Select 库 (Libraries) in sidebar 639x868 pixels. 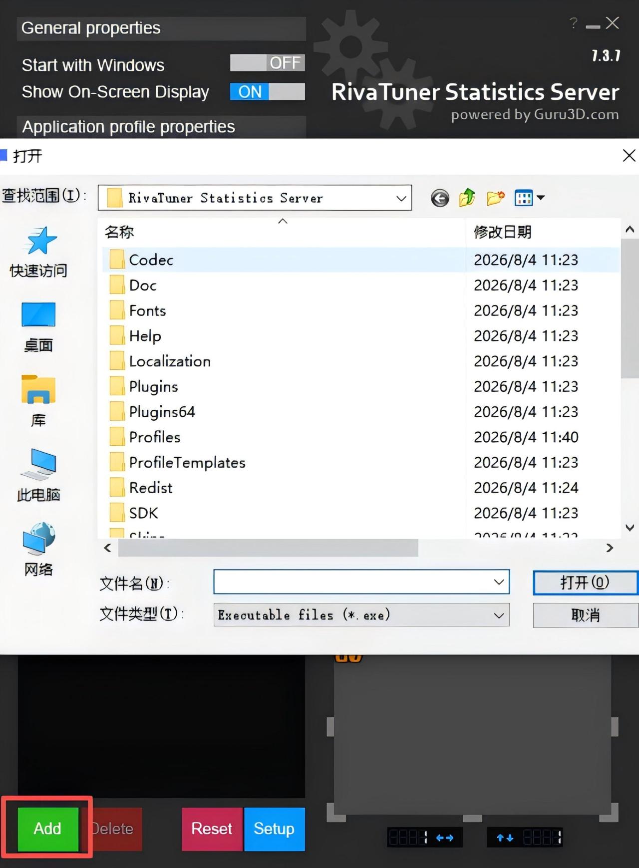coord(38,401)
